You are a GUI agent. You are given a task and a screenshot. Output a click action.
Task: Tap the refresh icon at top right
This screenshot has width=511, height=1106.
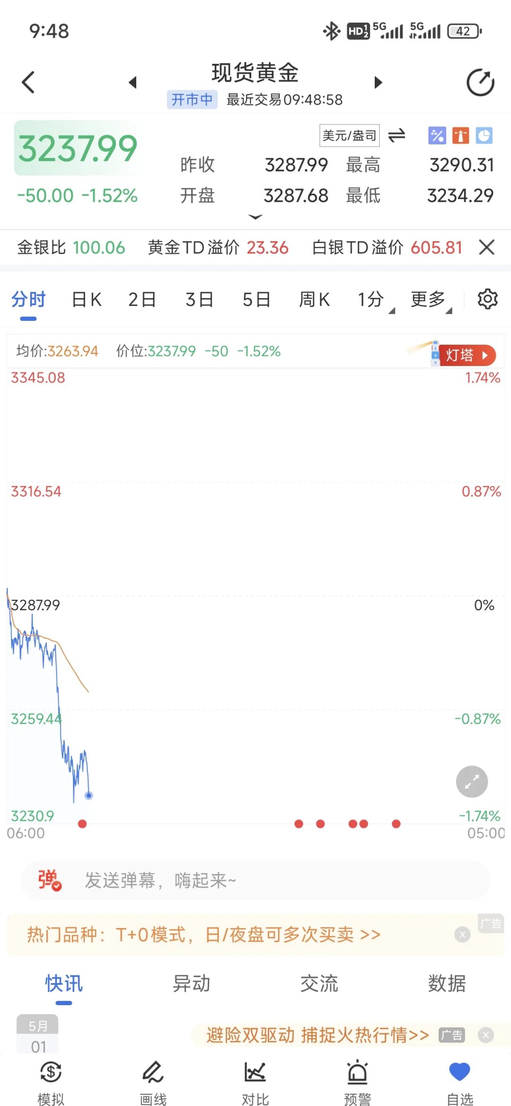[480, 83]
